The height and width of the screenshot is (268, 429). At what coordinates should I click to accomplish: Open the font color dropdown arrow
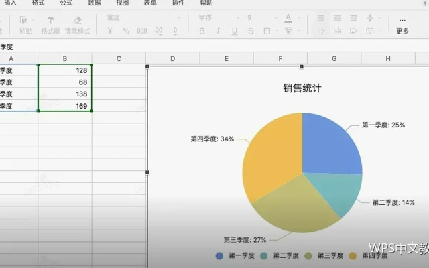[299, 18]
